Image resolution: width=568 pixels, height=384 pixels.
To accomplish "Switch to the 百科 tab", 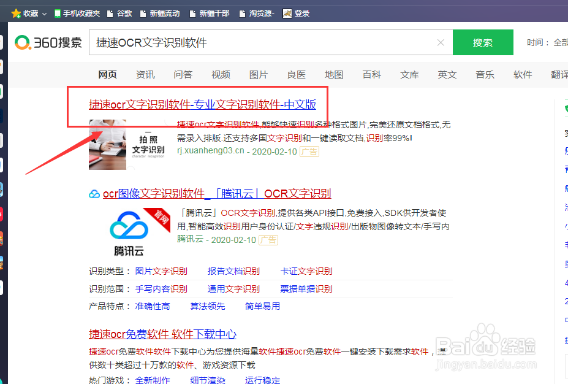I will 372,75.
